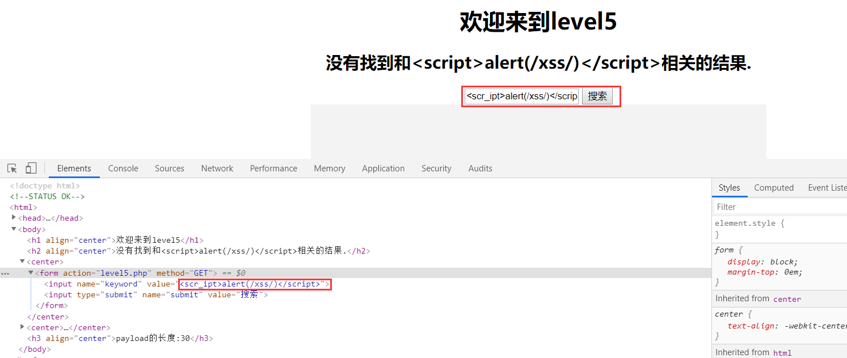Select the </body> closing tag row
The height and width of the screenshot is (358, 847).
(x=35, y=349)
